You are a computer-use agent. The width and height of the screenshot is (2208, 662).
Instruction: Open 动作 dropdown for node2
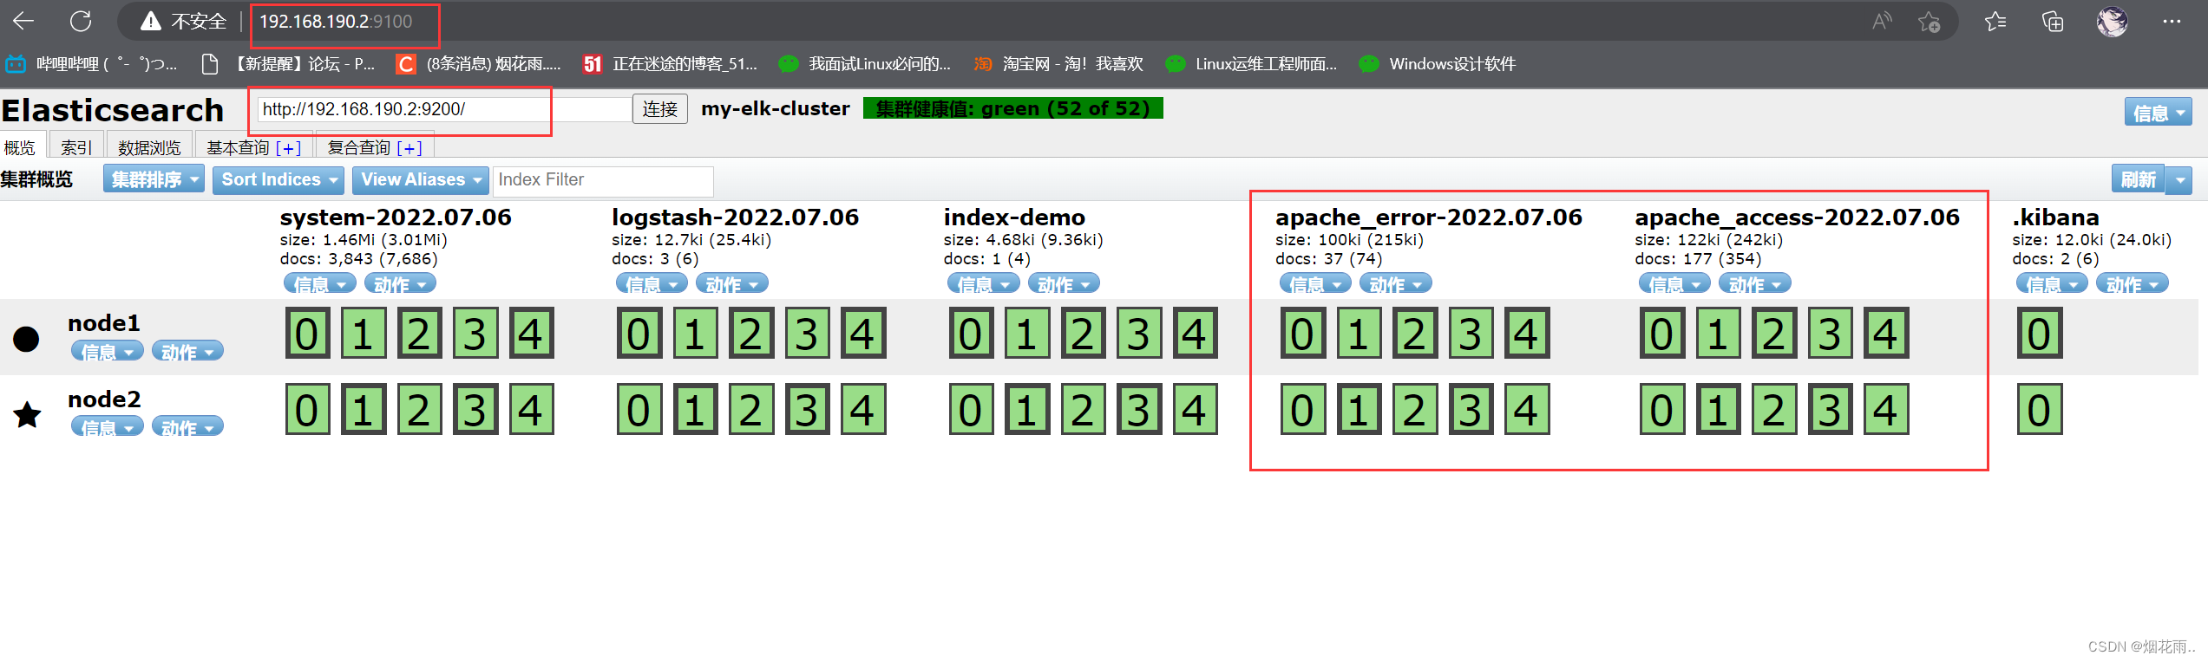tap(187, 427)
